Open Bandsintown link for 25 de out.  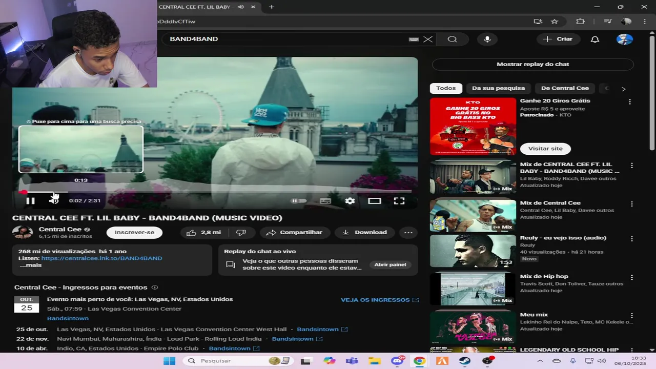[x=322, y=330]
